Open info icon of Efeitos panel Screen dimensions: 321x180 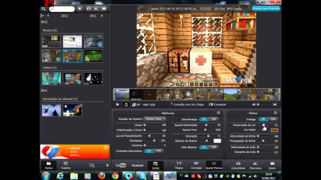(275, 113)
